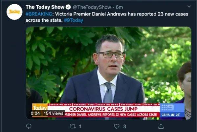Screen dimensions: 197x132
Task: Open the #9Today hashtag link
Action: coord(74,20)
